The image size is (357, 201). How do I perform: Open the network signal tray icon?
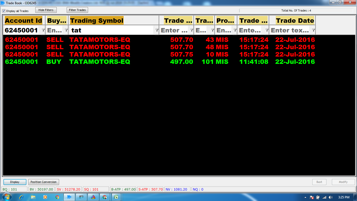pyautogui.click(x=324, y=197)
